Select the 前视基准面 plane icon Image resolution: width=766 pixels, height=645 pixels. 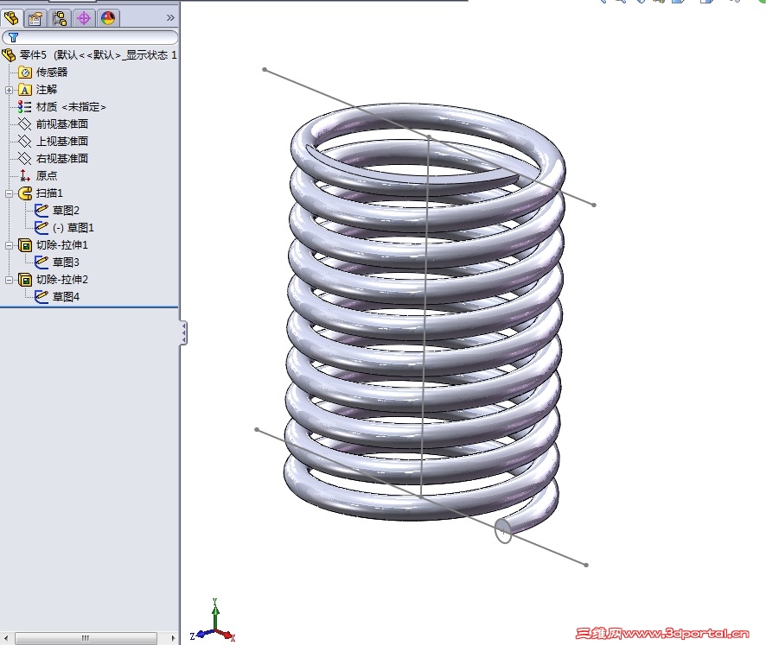tap(24, 124)
